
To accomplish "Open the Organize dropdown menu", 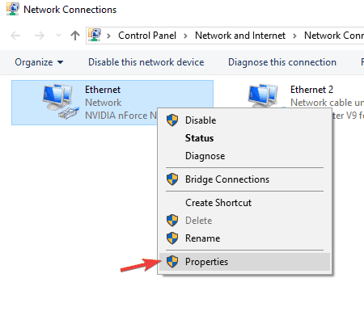I will 39,62.
